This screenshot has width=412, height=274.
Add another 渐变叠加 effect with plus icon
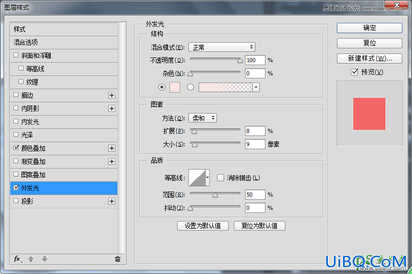112,161
